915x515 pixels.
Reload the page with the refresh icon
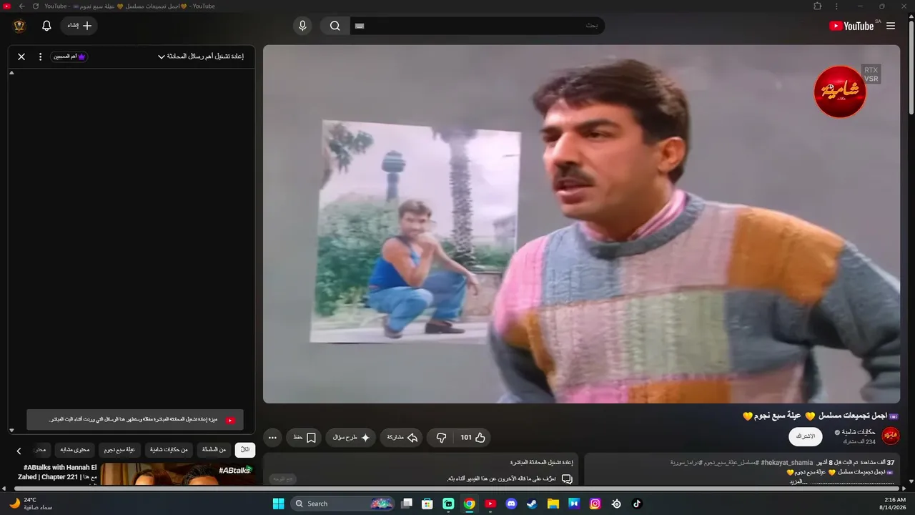click(x=36, y=6)
